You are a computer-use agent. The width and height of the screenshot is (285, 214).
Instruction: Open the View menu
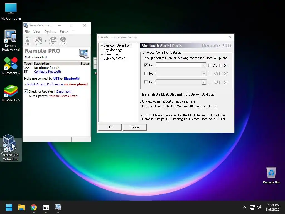click(x=37, y=32)
